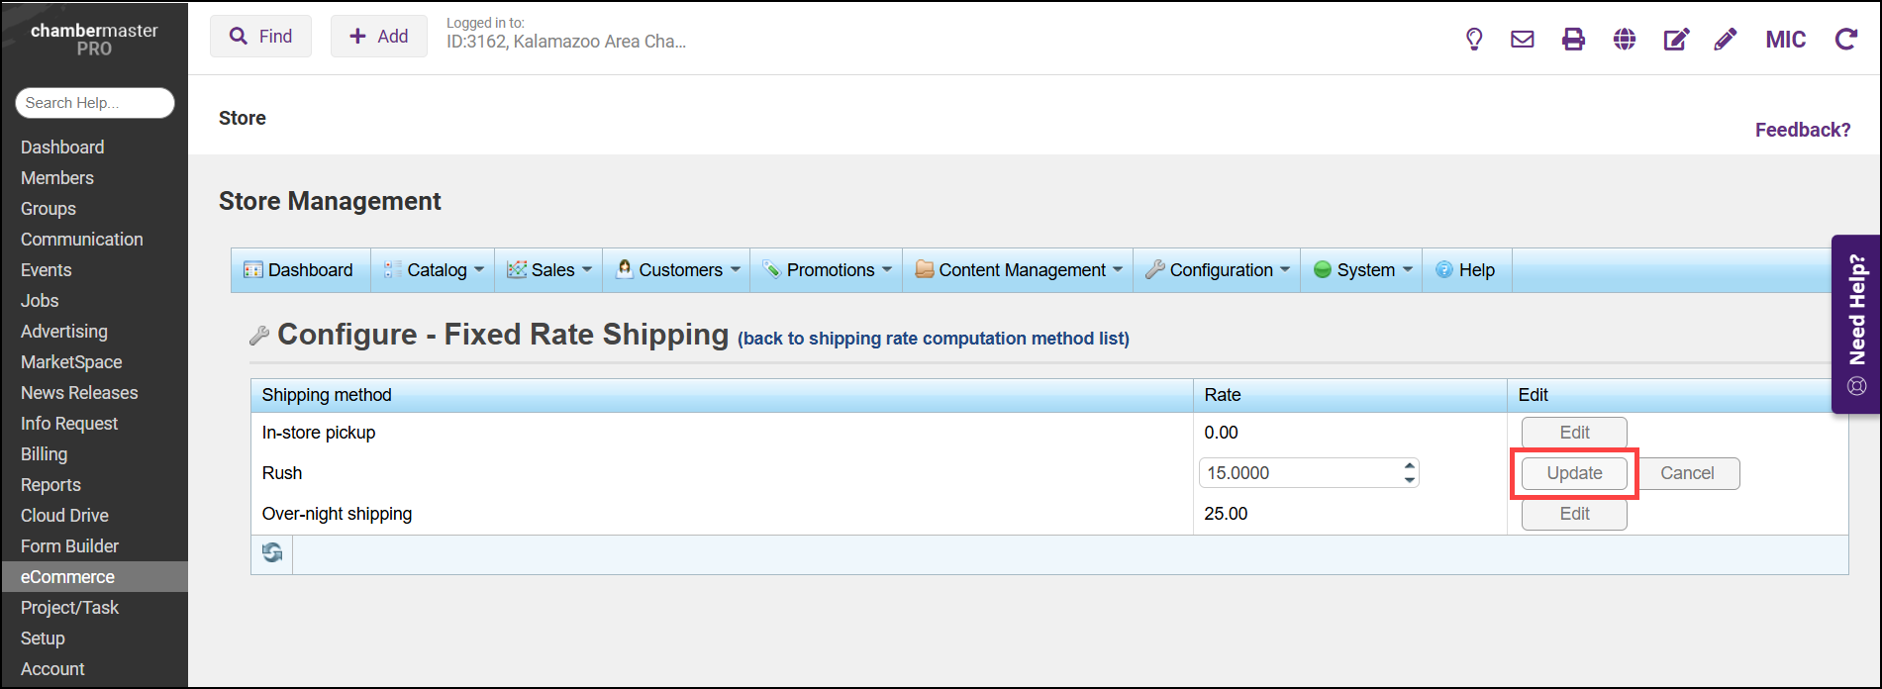
Task: Click the refresh arrow icon top right
Action: coord(1846,40)
